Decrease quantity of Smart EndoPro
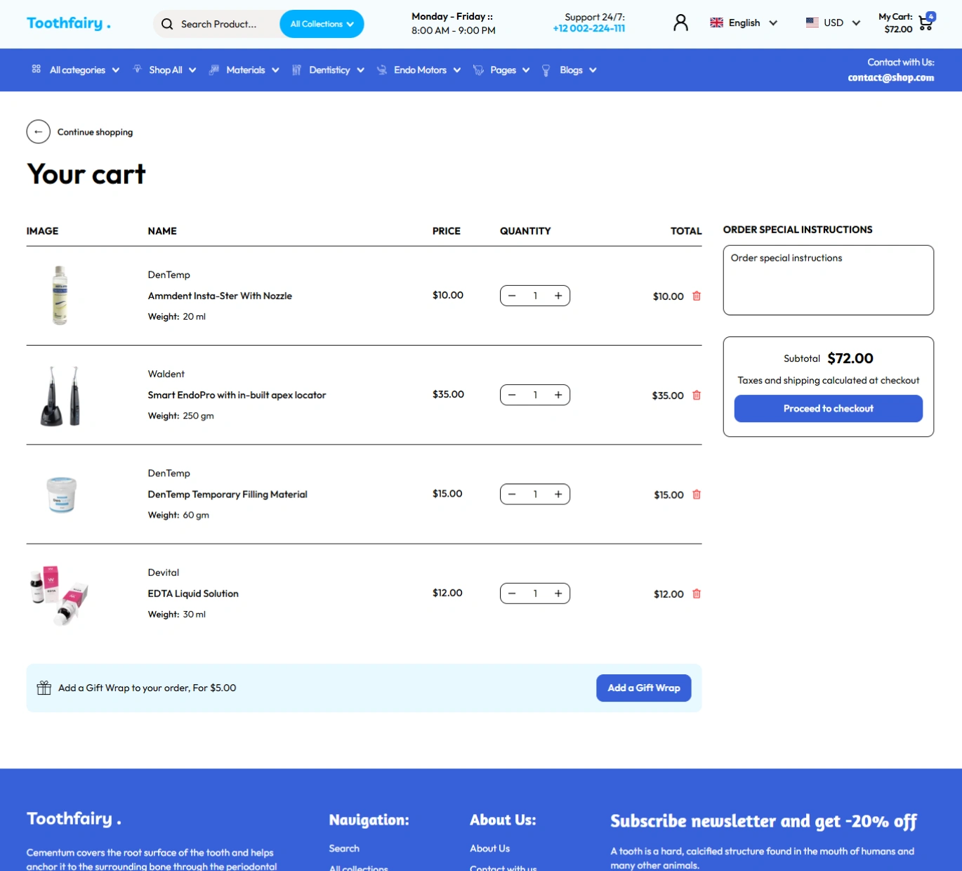This screenshot has height=871, width=962. [x=512, y=395]
